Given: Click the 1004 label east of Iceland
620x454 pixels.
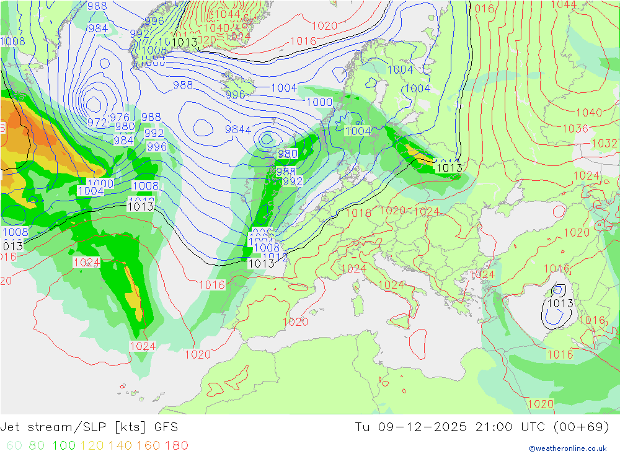Looking at the screenshot, I should click(284, 88).
